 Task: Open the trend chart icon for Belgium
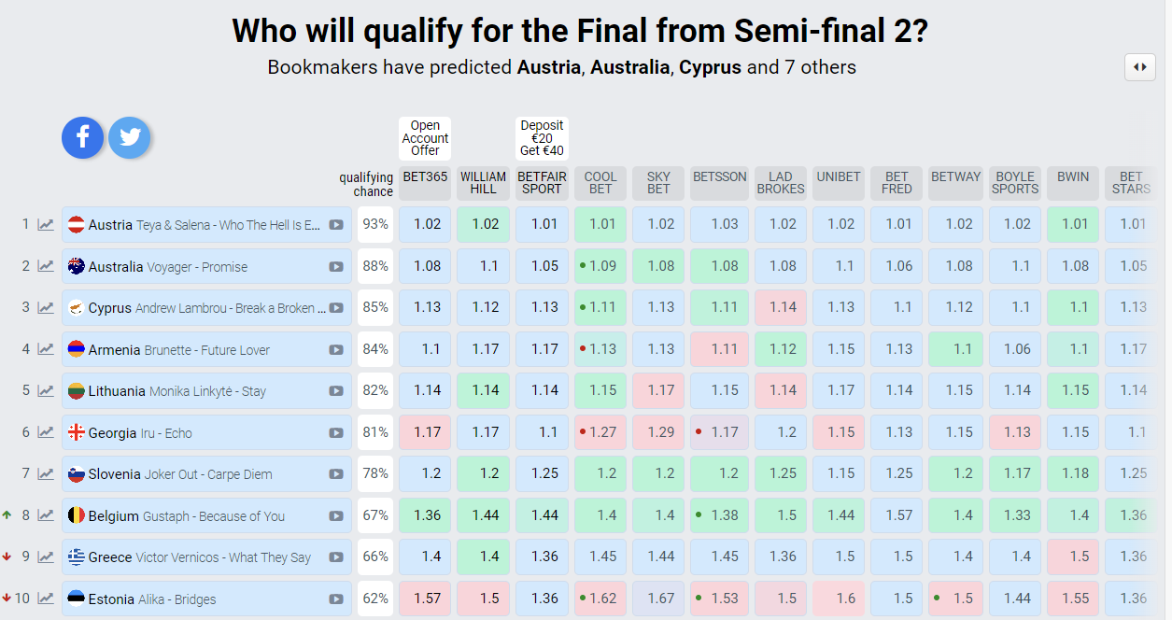coord(46,515)
